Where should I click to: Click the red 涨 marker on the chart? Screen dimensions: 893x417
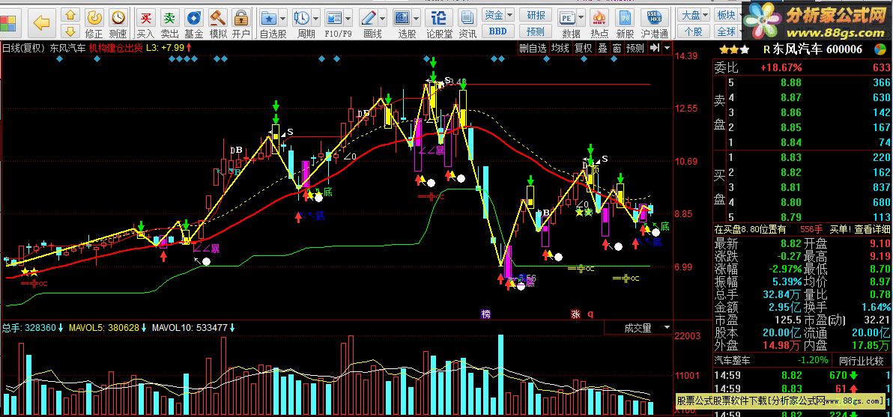[576, 314]
